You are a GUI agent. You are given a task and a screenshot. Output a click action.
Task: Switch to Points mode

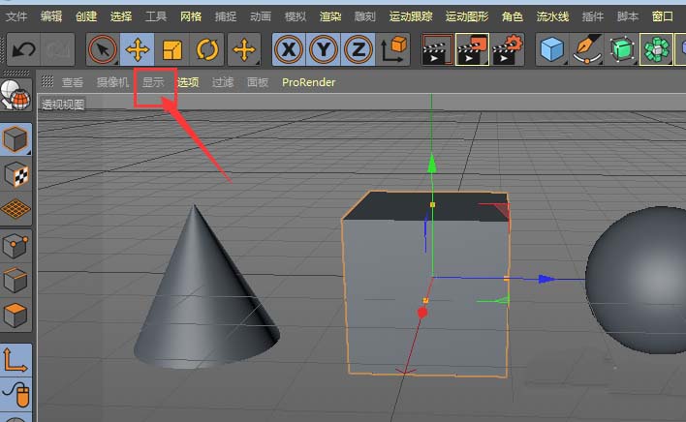(16, 246)
